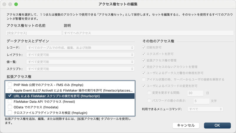
Task: Click the アクセス権セットの名前 field
Action: tap(34, 33)
